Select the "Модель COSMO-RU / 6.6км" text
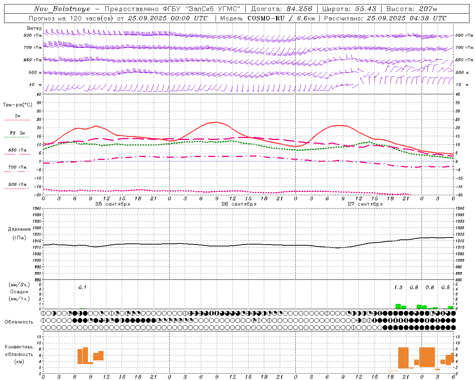The width and height of the screenshot is (475, 380). (x=268, y=18)
